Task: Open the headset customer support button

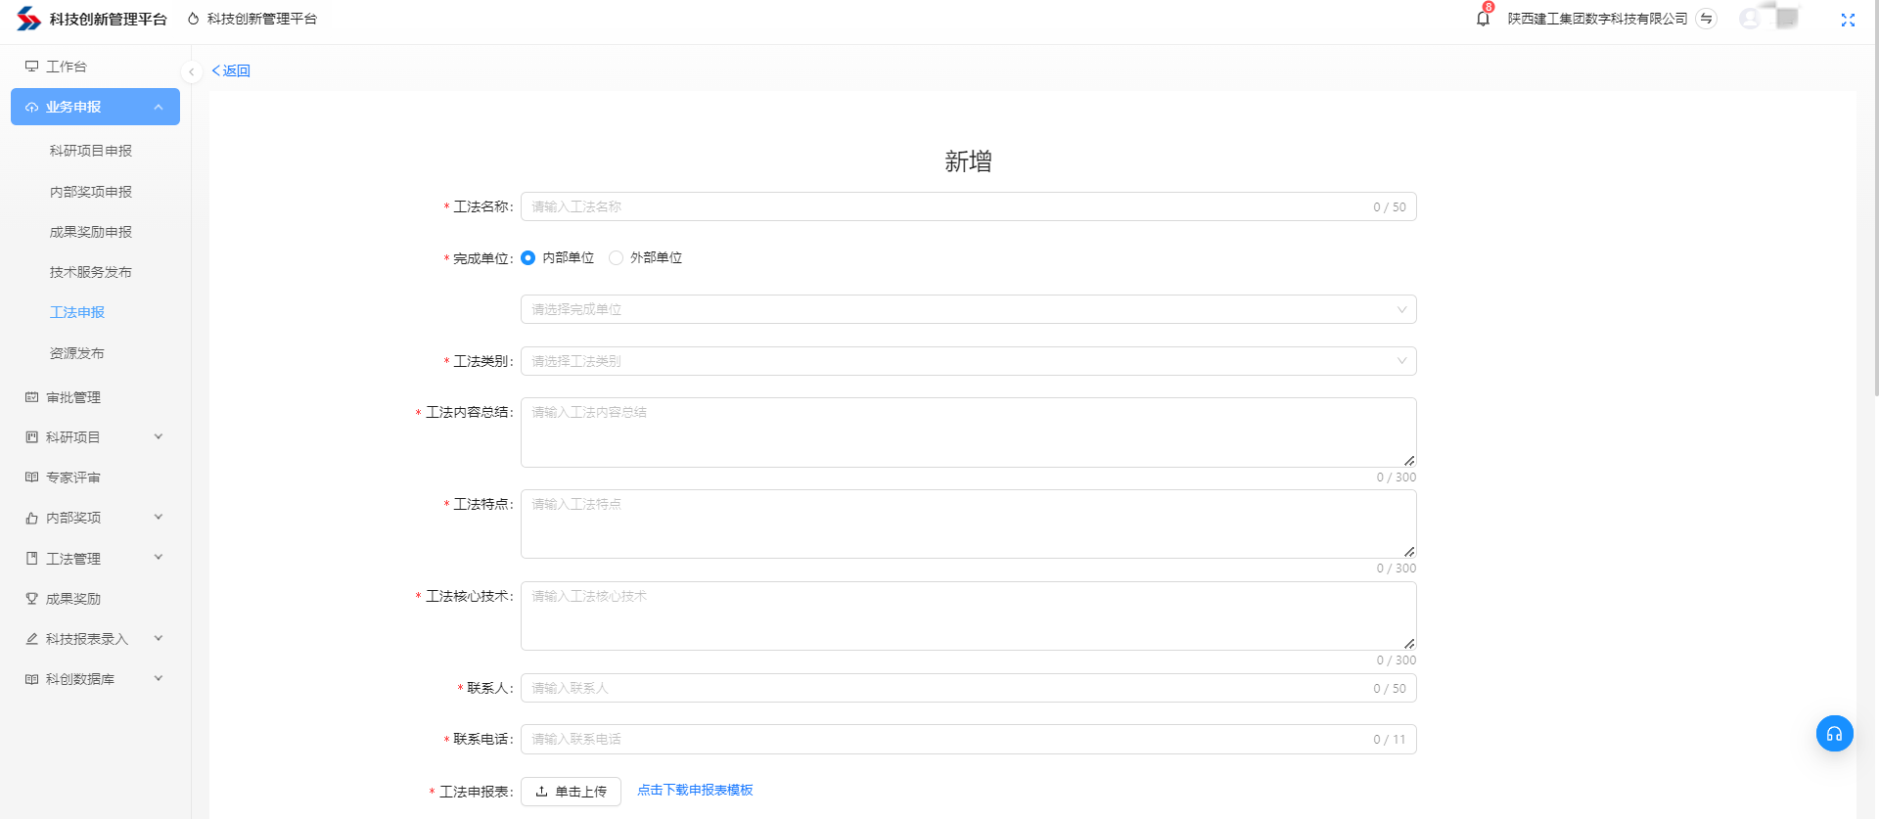Action: tap(1834, 734)
